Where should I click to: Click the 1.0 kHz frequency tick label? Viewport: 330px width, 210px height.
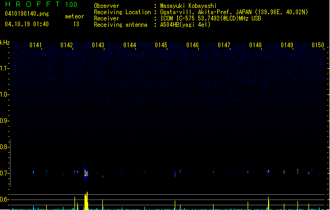[x=4, y=94]
